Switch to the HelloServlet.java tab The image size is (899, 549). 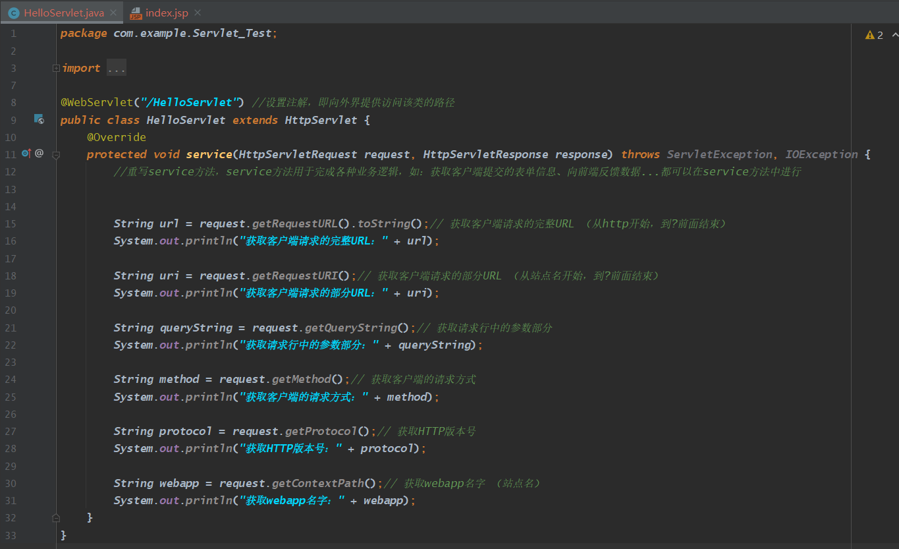click(62, 13)
